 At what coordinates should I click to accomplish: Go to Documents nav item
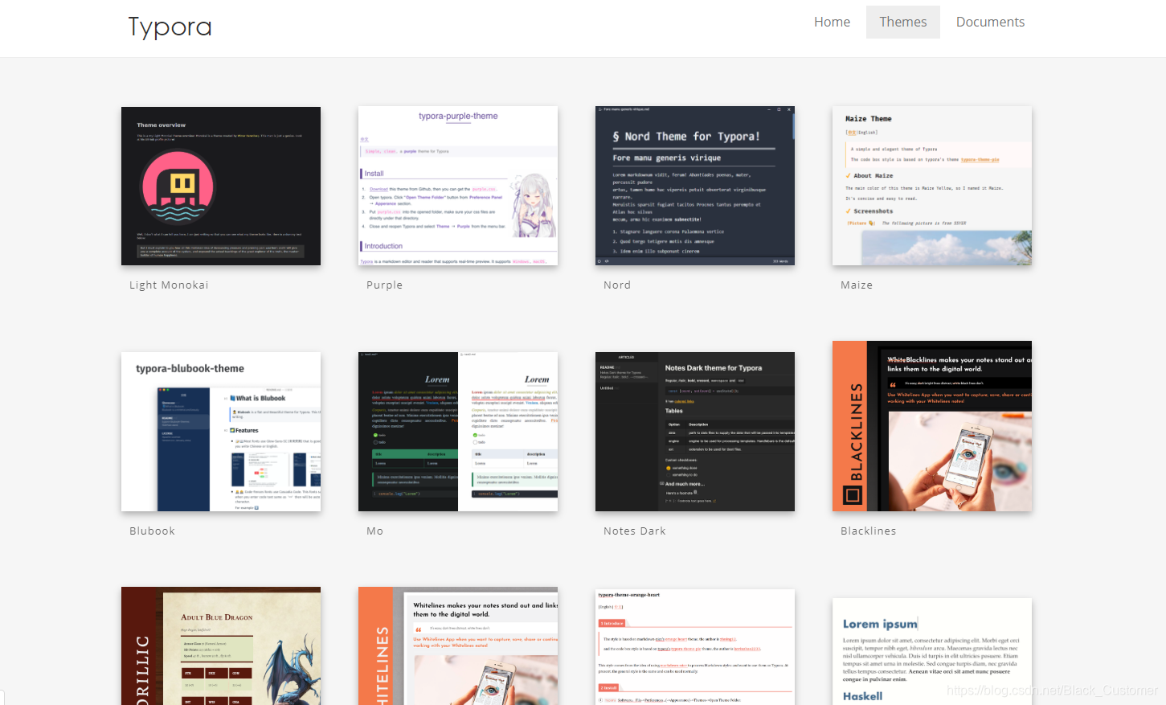pos(990,22)
